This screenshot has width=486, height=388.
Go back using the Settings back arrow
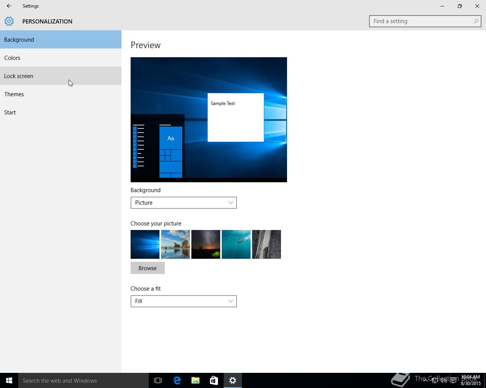coord(9,6)
